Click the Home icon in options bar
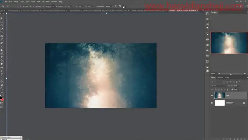The height and width of the screenshot is (140, 248). pyautogui.click(x=3, y=6)
